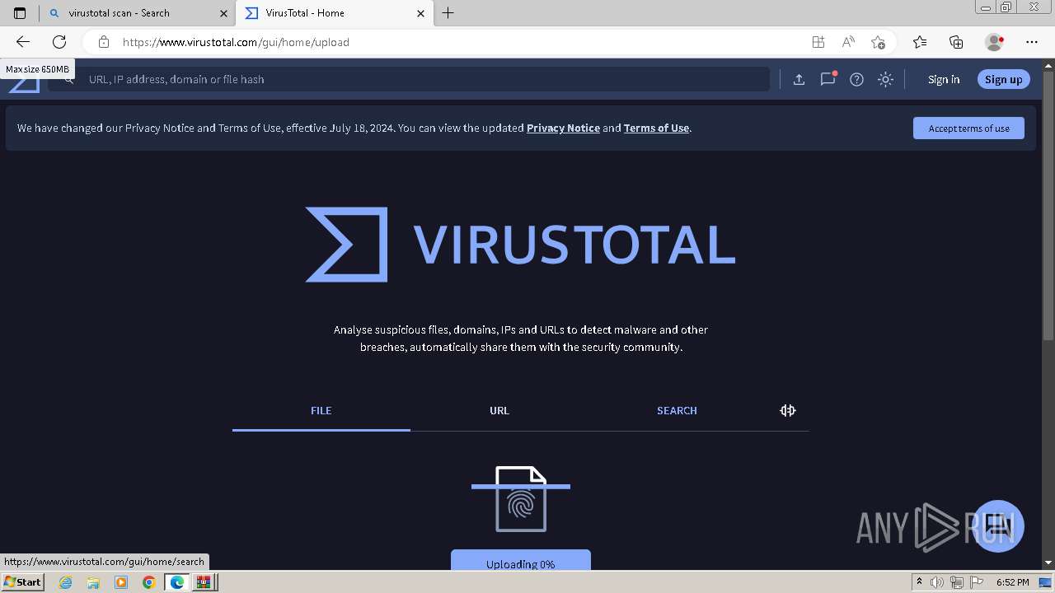Click the 6:52 PM system clock
This screenshot has height=593, width=1055.
point(1013,582)
